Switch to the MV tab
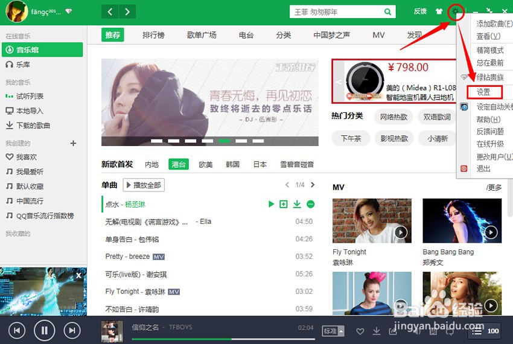The width and height of the screenshot is (513, 344). (378, 35)
